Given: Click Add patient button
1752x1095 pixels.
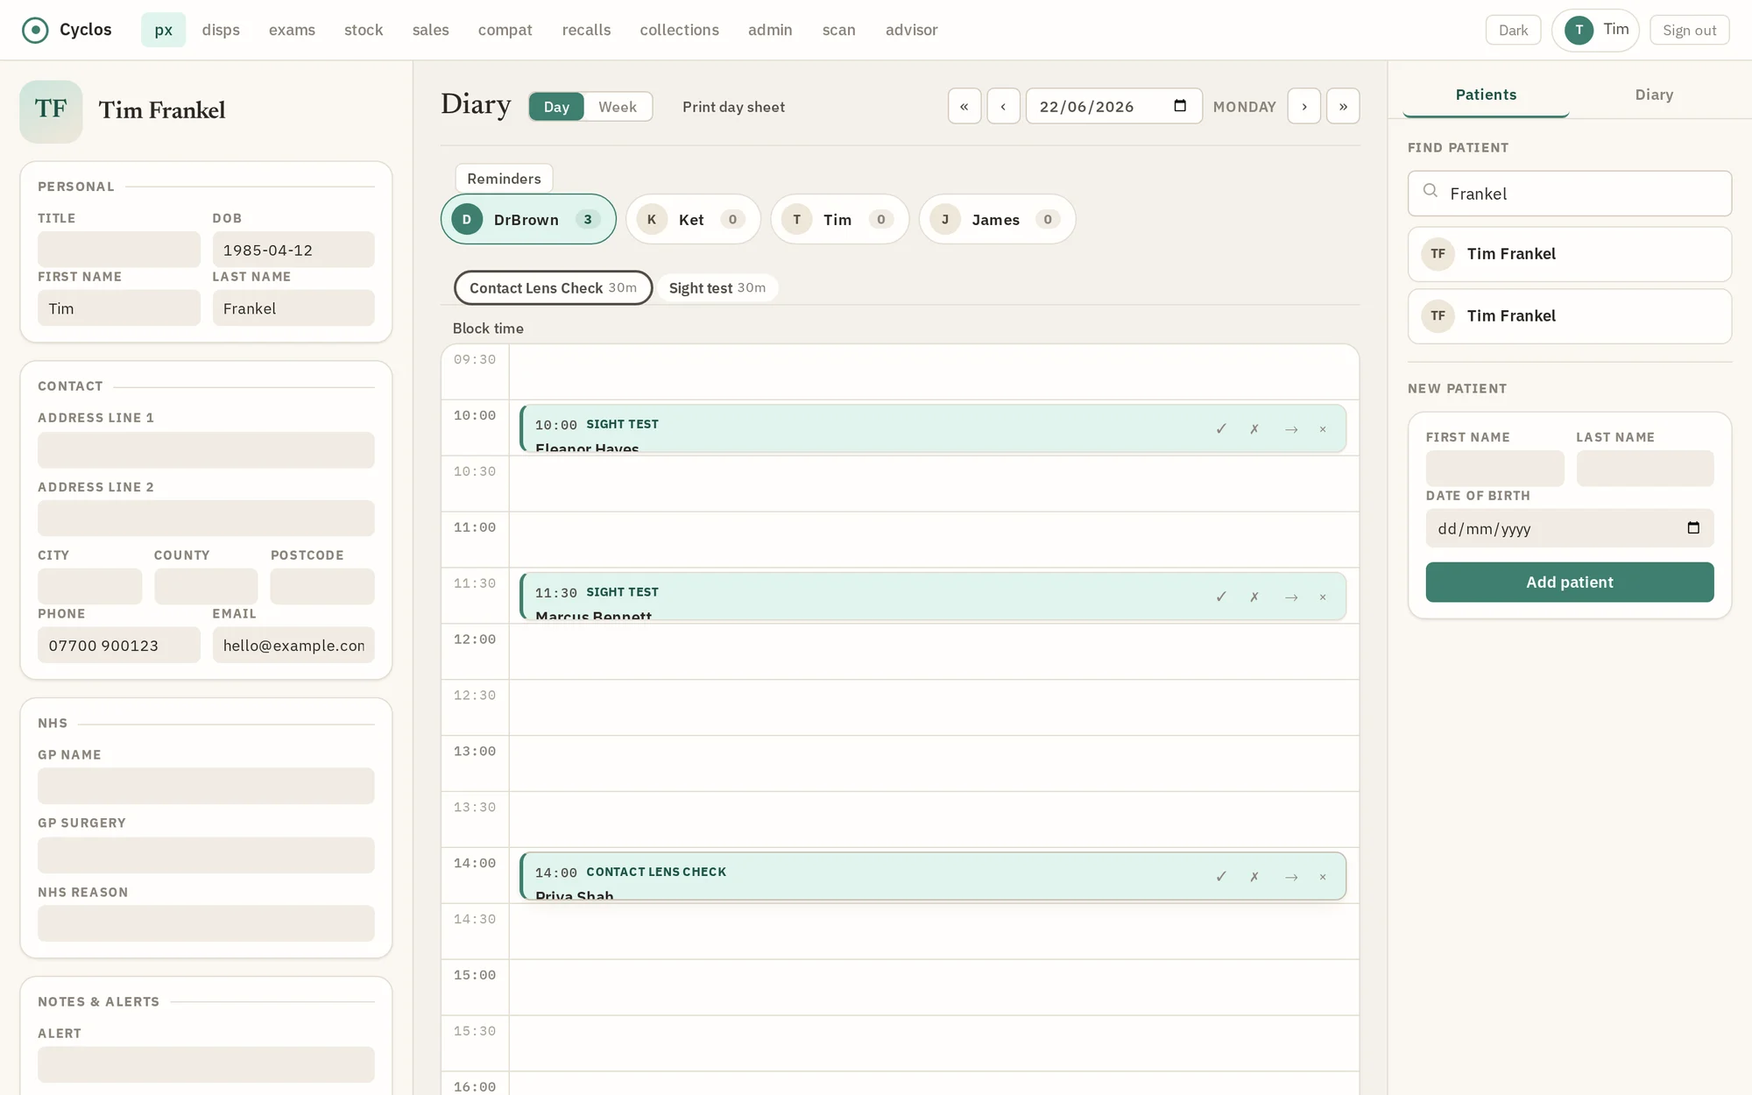Looking at the screenshot, I should coord(1570,583).
